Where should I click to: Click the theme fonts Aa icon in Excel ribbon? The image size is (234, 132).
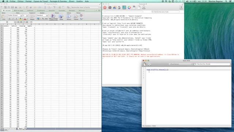pos(81,19)
